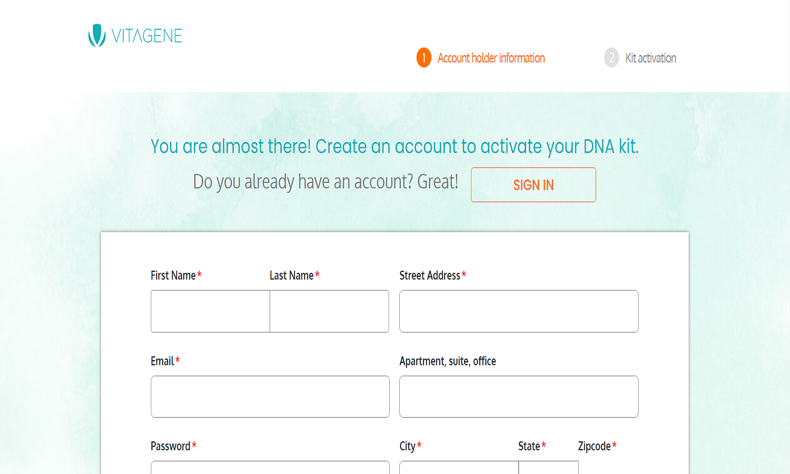The height and width of the screenshot is (474, 790).
Task: Click the VITAGENE brand name text
Action: pyautogui.click(x=146, y=36)
